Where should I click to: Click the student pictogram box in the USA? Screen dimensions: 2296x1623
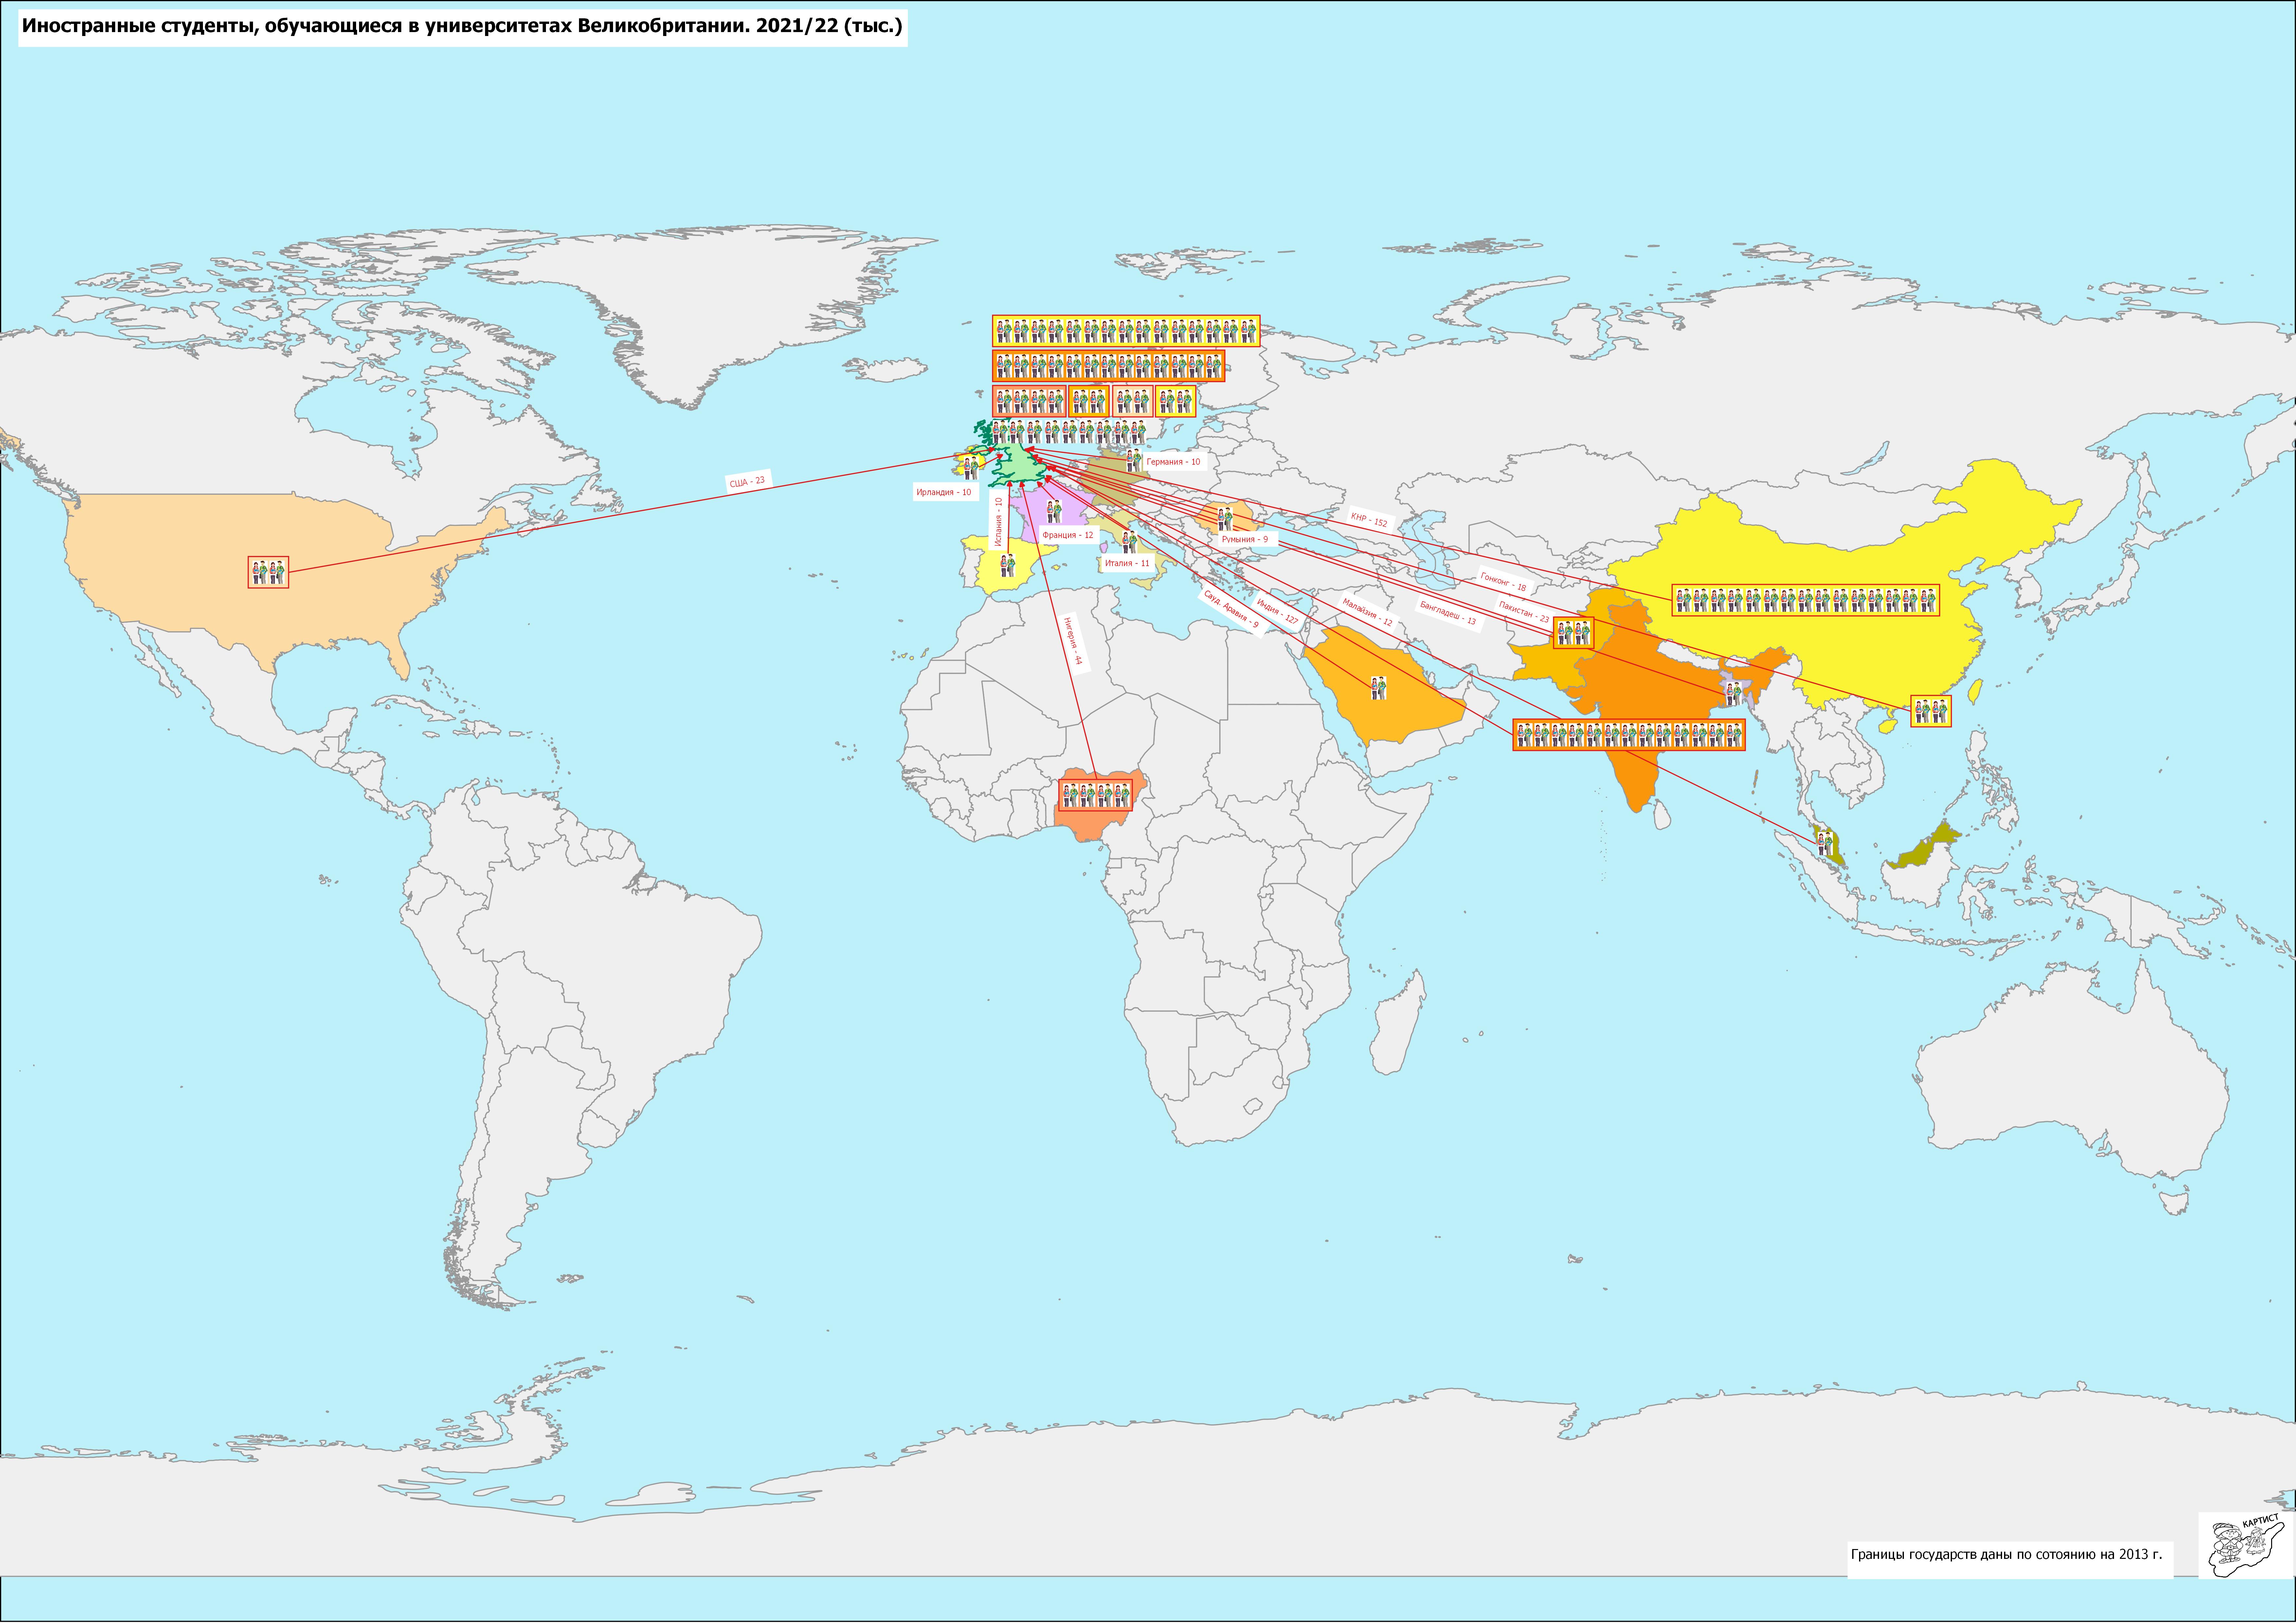click(x=268, y=572)
